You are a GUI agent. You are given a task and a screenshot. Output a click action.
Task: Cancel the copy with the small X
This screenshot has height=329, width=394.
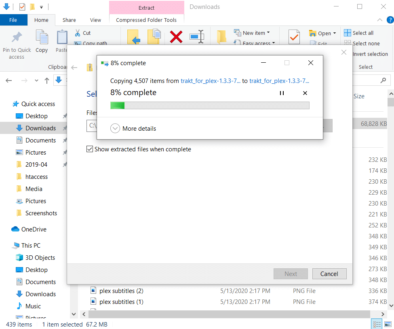[305, 93]
